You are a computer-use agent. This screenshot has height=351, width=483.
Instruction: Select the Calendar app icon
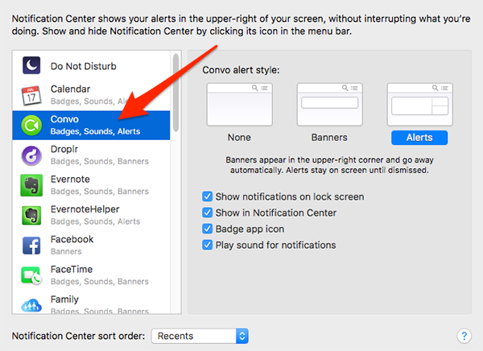[x=31, y=95]
